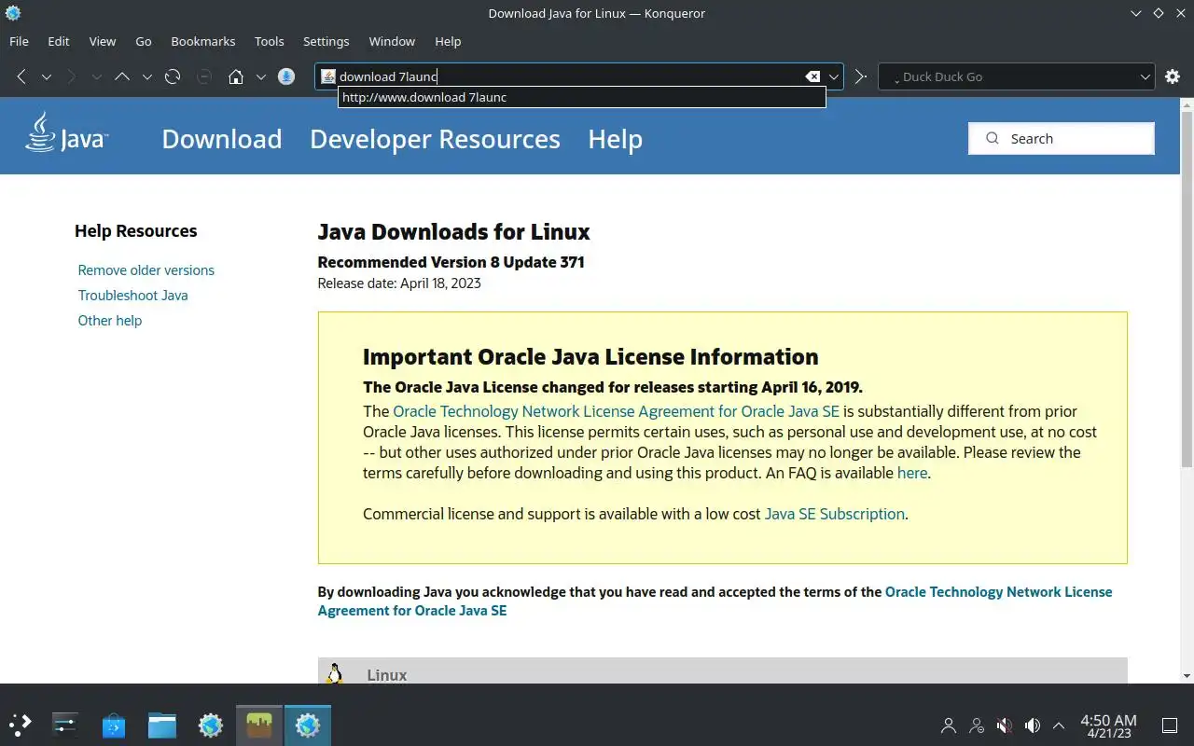The height and width of the screenshot is (746, 1194).
Task: Click the page vertical scrollbar thumb
Action: pos(1187,289)
